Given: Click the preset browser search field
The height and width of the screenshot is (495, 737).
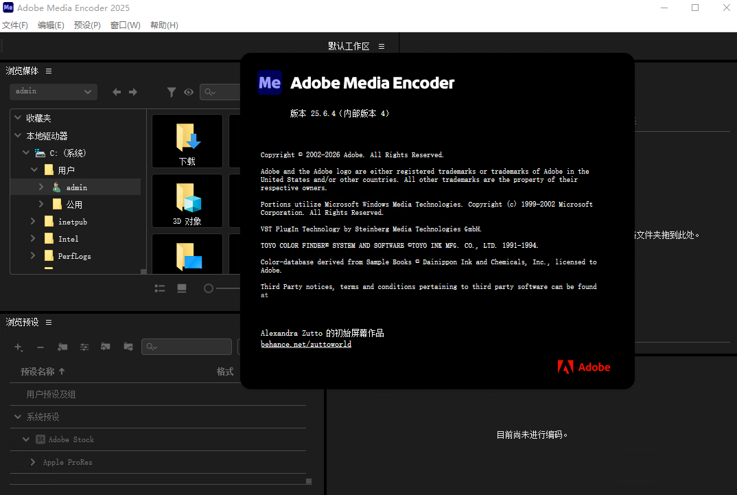Looking at the screenshot, I should (187, 347).
